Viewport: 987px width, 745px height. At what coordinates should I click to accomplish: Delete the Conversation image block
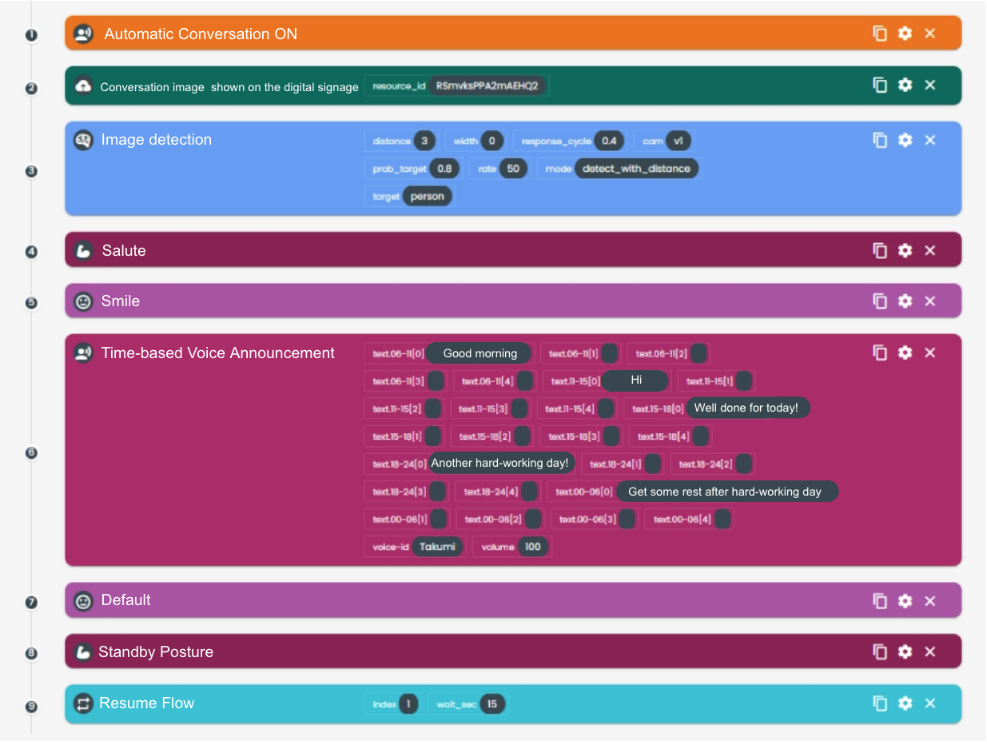pyautogui.click(x=930, y=85)
